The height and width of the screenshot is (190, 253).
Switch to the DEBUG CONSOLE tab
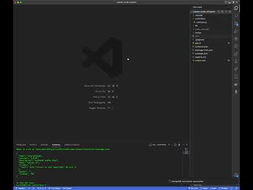pyautogui.click(x=72, y=145)
